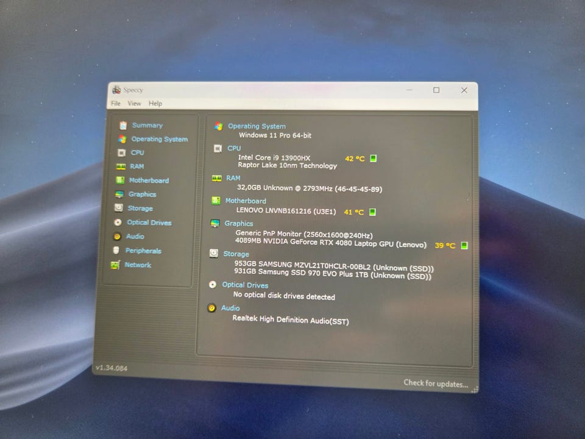
Task: Click the NVIDIA GeForce RTX 4080 Laptop GPU line
Action: point(331,243)
